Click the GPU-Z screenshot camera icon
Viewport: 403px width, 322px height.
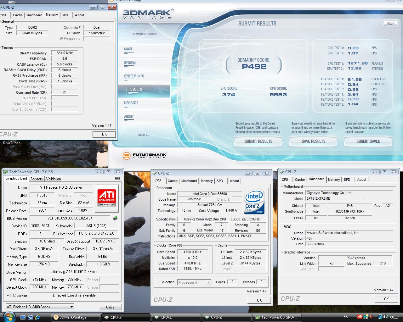point(118,178)
